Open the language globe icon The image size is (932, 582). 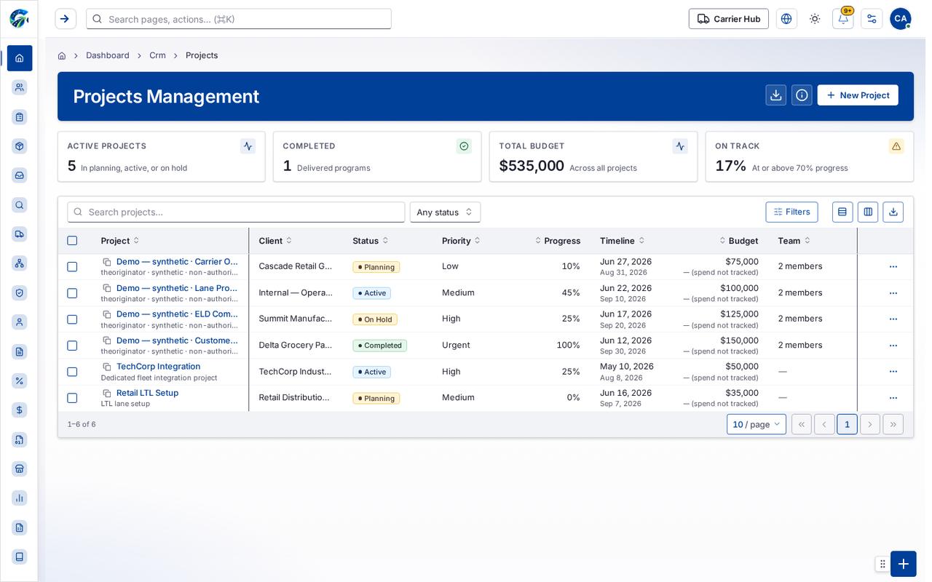(x=786, y=19)
